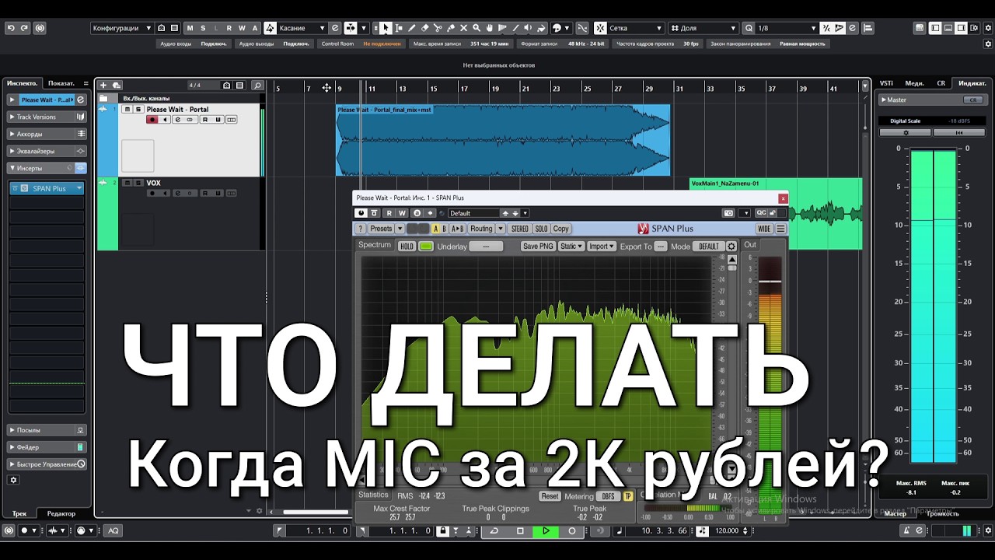This screenshot has width=995, height=560.
Task: Click the Save PNG button
Action: pos(538,247)
